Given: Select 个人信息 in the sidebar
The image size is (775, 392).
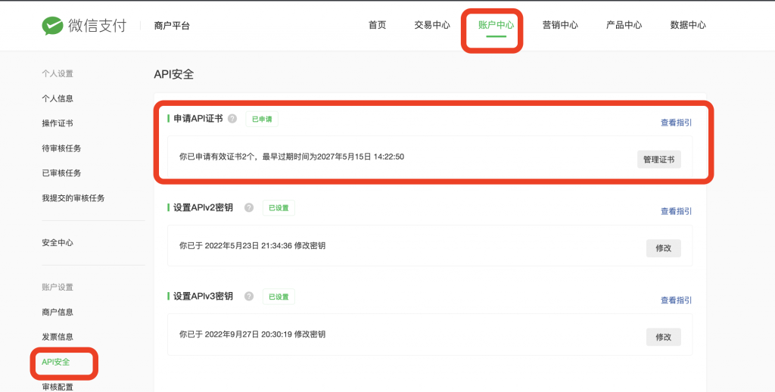Looking at the screenshot, I should (x=58, y=98).
